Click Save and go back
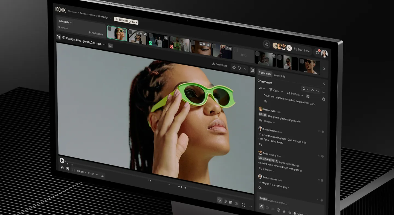 pyautogui.click(x=126, y=21)
